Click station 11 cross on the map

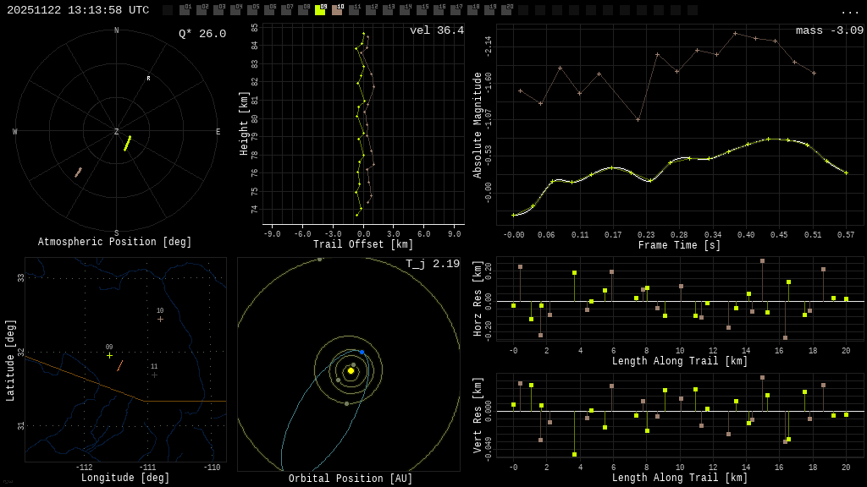click(x=154, y=375)
